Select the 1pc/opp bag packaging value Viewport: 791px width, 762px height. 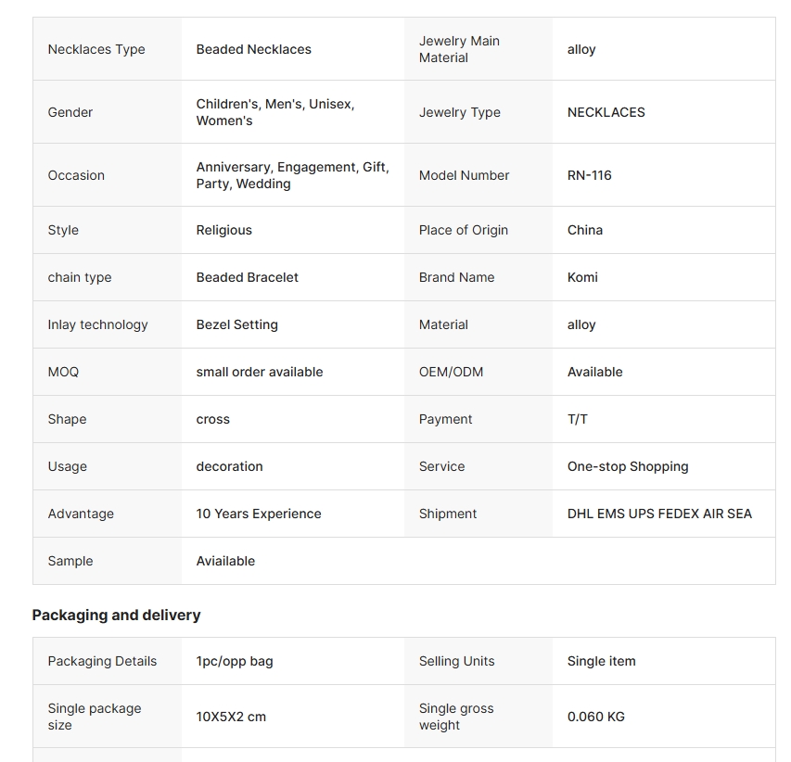(235, 662)
